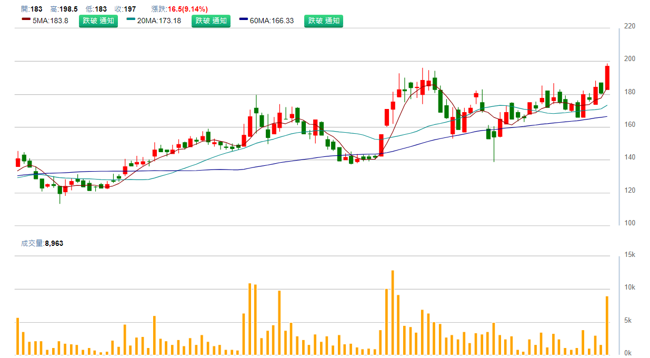This screenshot has height=358, width=650.
Task: Click the last orange volume bar
Action: (607, 325)
